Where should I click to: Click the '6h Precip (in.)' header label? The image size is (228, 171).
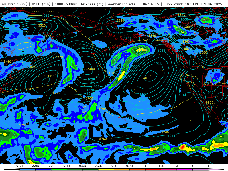pyautogui.click(x=15, y=4)
